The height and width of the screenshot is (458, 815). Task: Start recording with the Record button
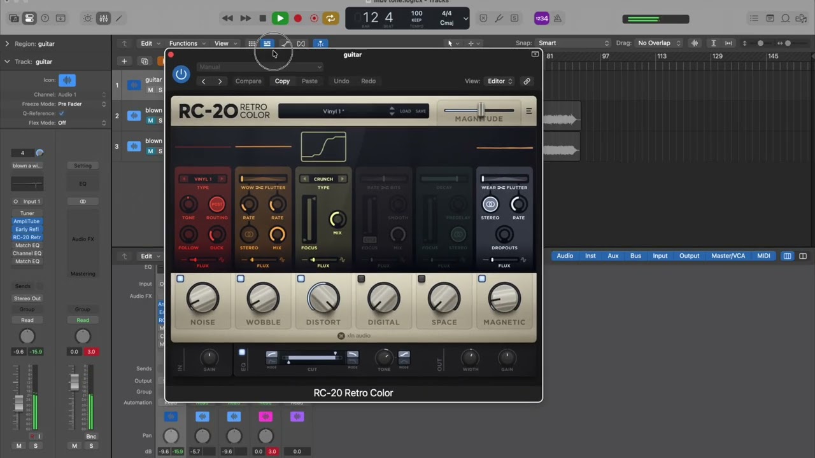click(297, 18)
